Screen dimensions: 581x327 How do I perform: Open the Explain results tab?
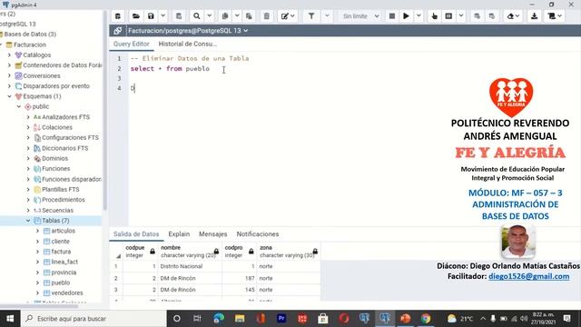179,234
